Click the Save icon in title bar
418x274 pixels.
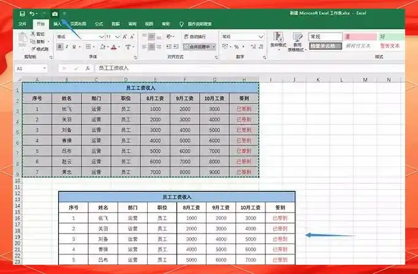point(23,14)
